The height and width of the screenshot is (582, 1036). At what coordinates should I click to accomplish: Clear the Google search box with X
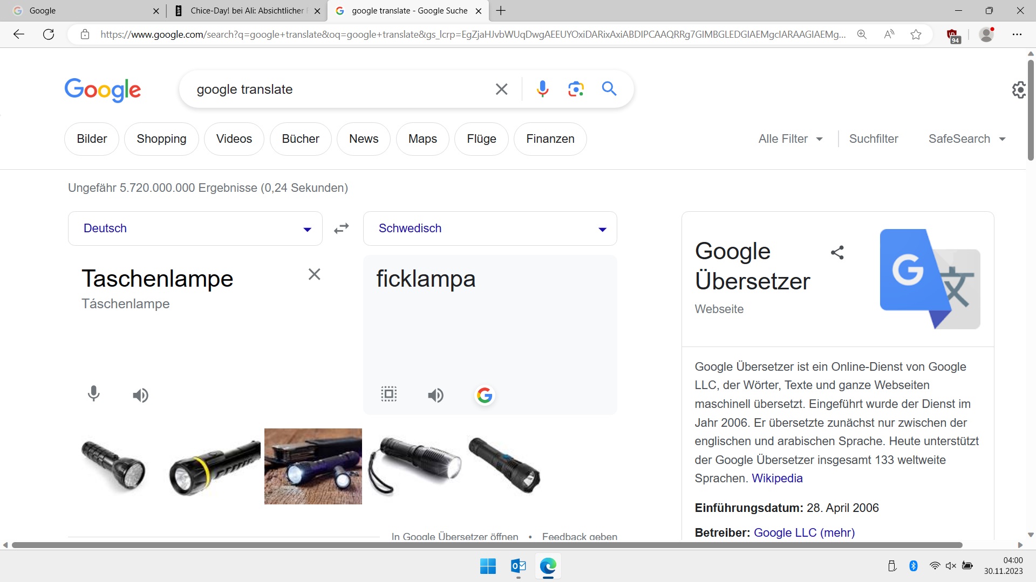pyautogui.click(x=501, y=89)
